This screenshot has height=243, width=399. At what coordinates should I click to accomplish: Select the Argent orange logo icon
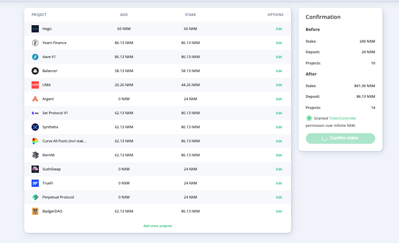click(x=35, y=99)
